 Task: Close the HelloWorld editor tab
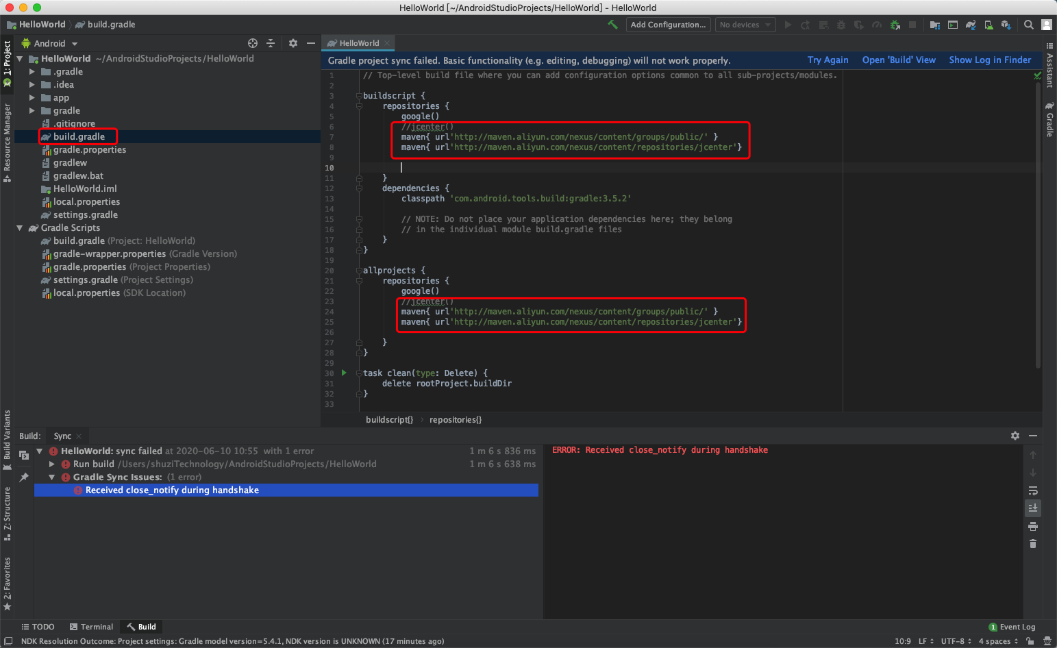pos(387,43)
